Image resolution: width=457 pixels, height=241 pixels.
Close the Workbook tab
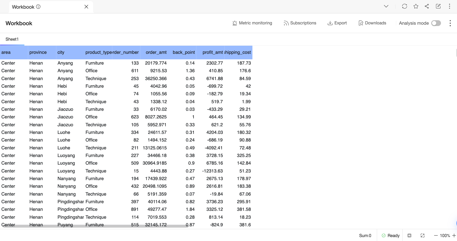tap(86, 7)
